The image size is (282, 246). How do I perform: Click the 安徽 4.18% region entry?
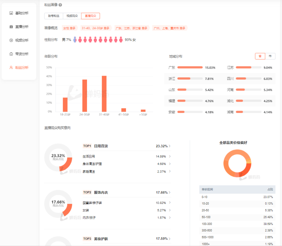click(x=191, y=112)
